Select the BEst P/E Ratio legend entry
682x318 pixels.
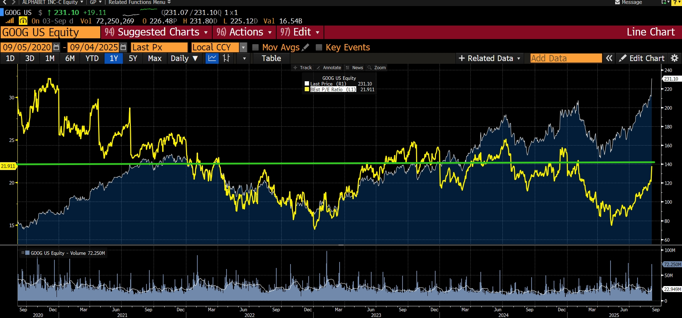click(x=333, y=89)
